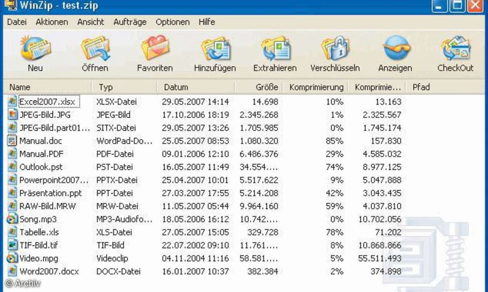Image resolution: width=488 pixels, height=292 pixels.
Task: Click the compressed size 157.830
Action: [x=385, y=141]
